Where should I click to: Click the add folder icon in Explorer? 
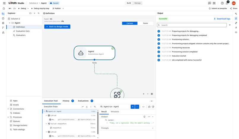(30, 13)
